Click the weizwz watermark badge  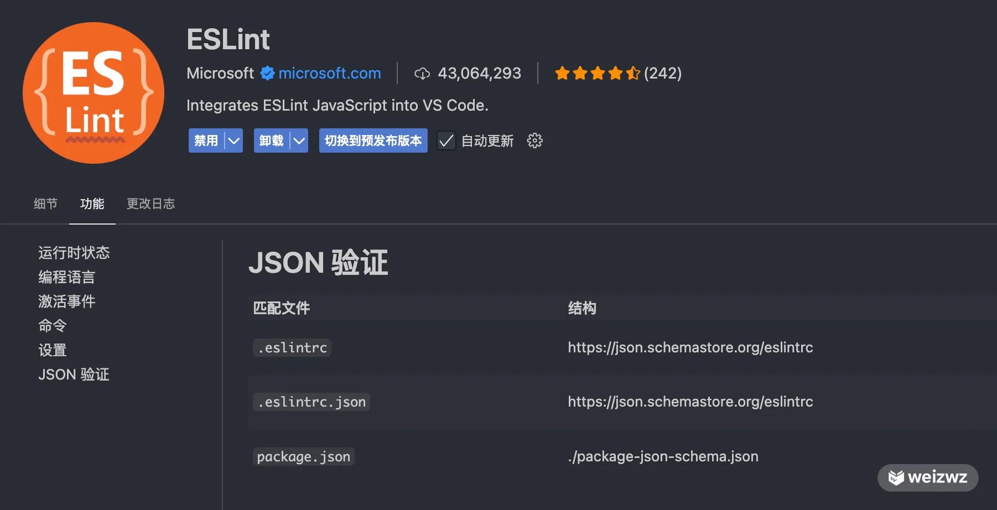[x=928, y=477]
